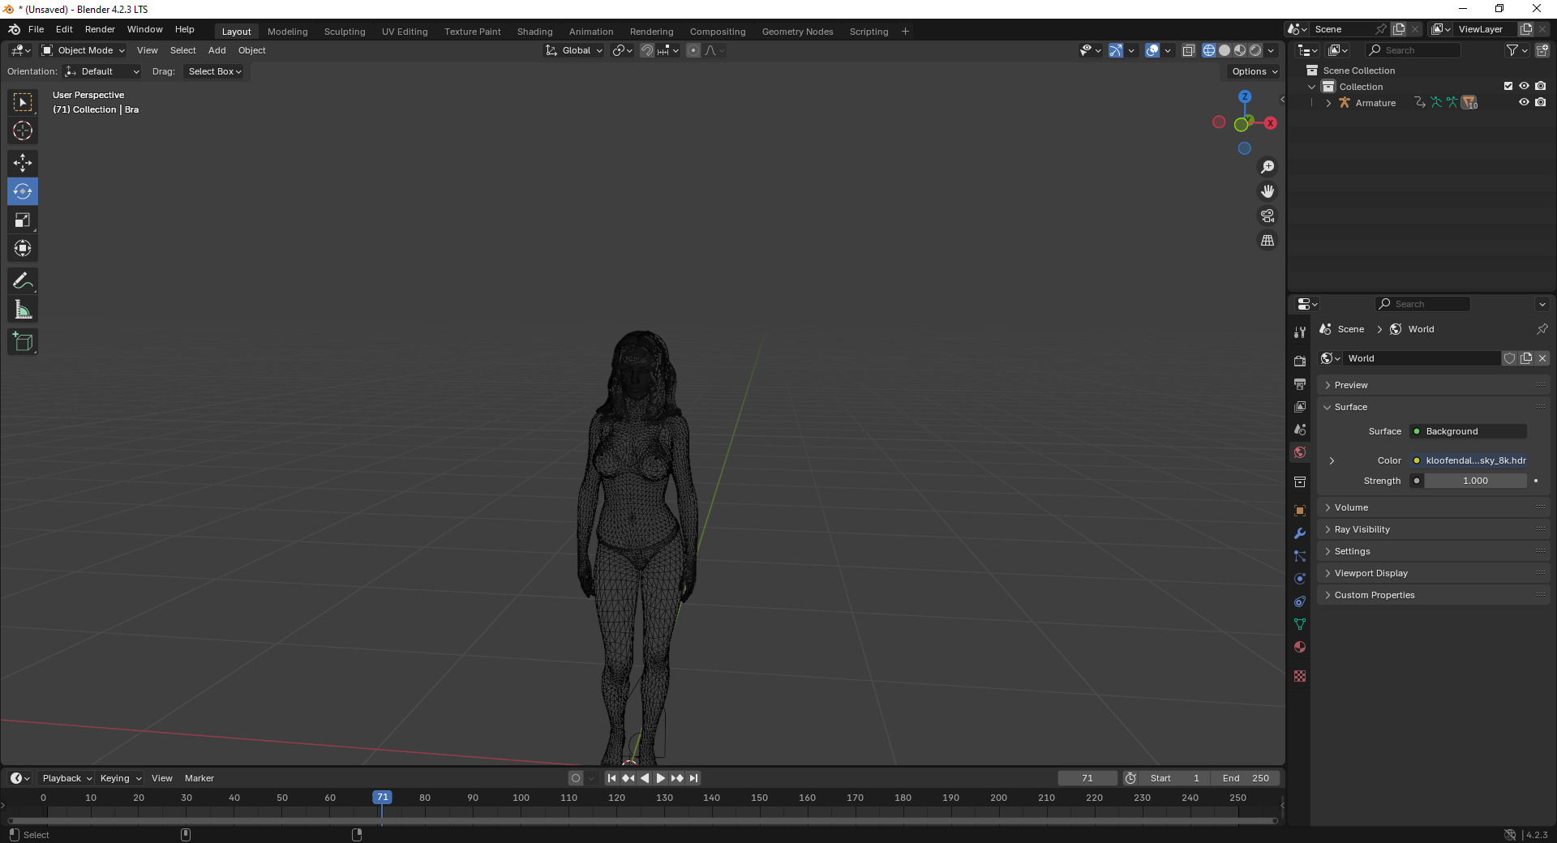
Task: Select the Cursor tool in the toolbar
Action: pos(23,131)
